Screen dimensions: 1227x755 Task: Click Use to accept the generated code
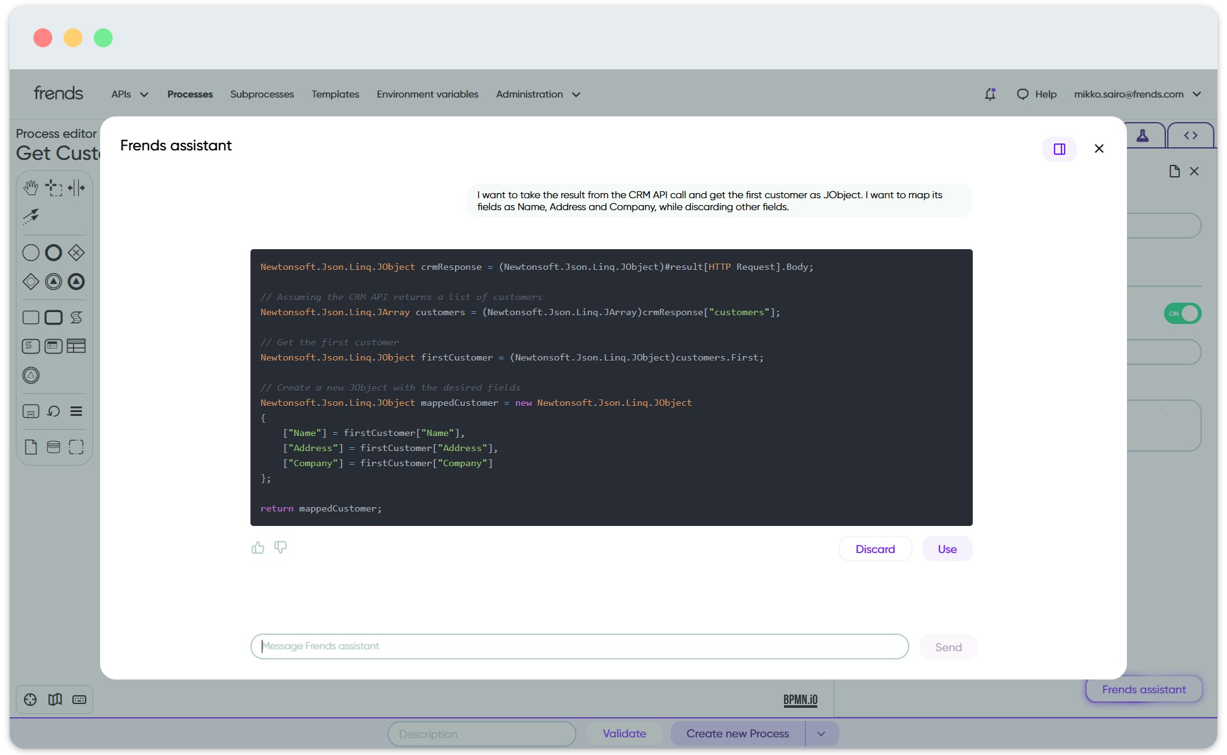point(946,549)
